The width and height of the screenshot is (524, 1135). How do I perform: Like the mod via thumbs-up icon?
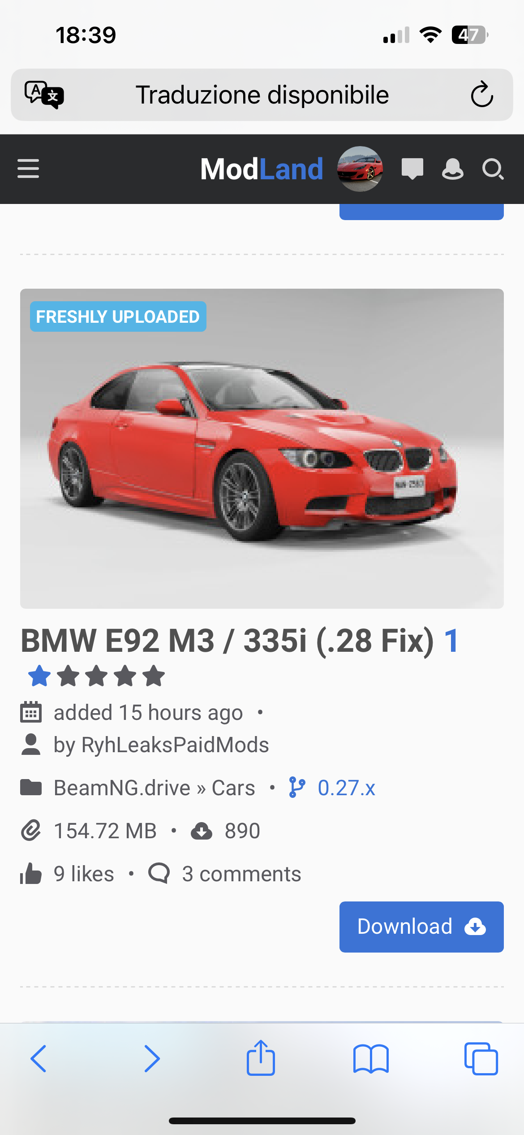31,874
